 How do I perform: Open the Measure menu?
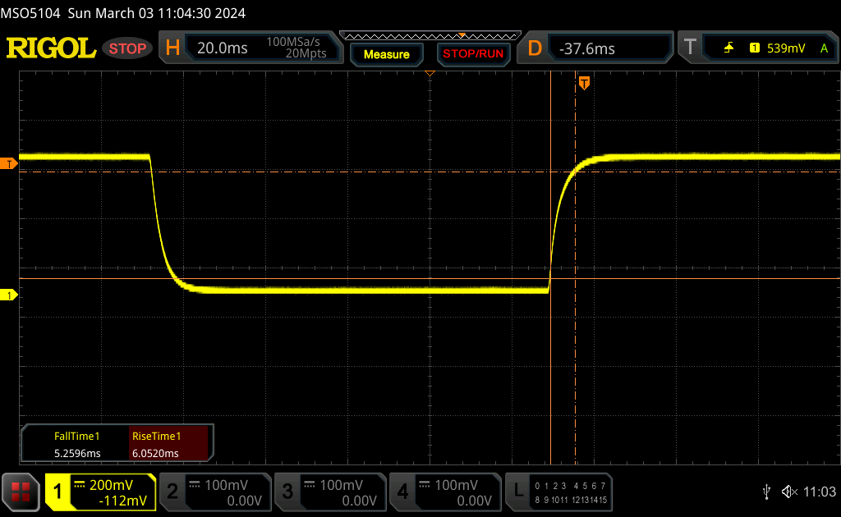click(386, 54)
